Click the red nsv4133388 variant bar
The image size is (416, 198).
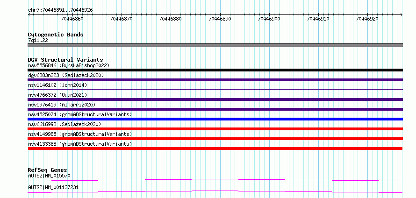click(x=215, y=148)
